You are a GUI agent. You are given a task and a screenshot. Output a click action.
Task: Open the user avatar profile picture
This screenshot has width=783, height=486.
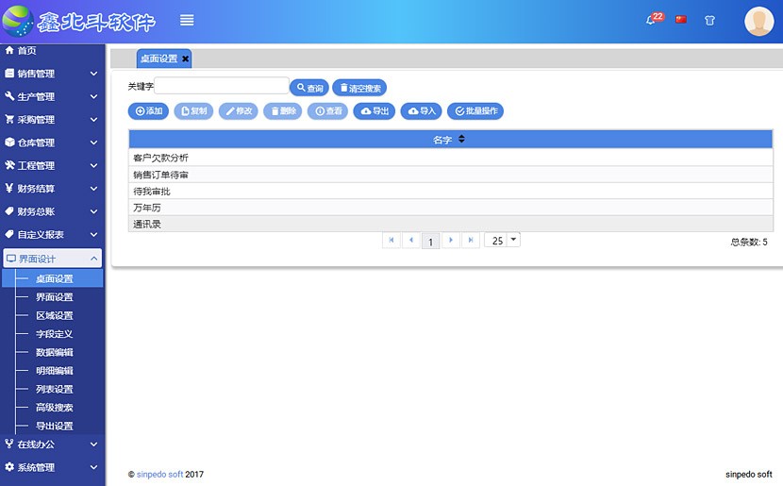point(758,21)
